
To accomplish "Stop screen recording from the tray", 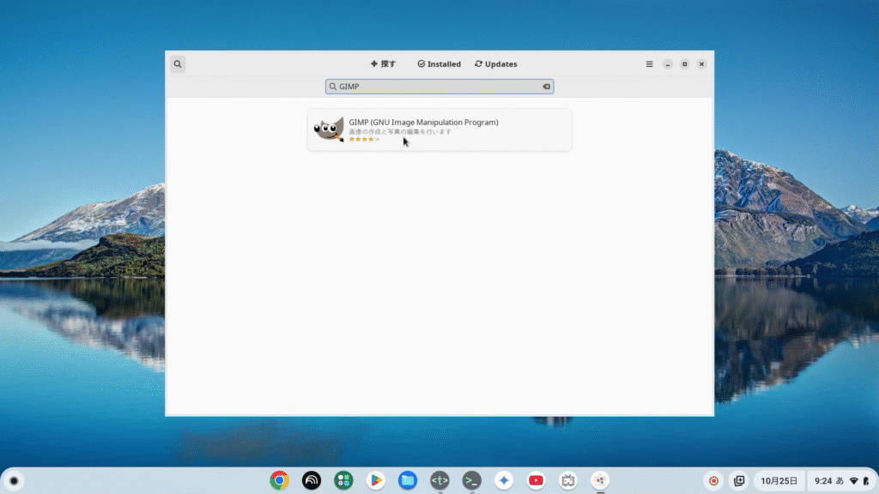I will [713, 481].
